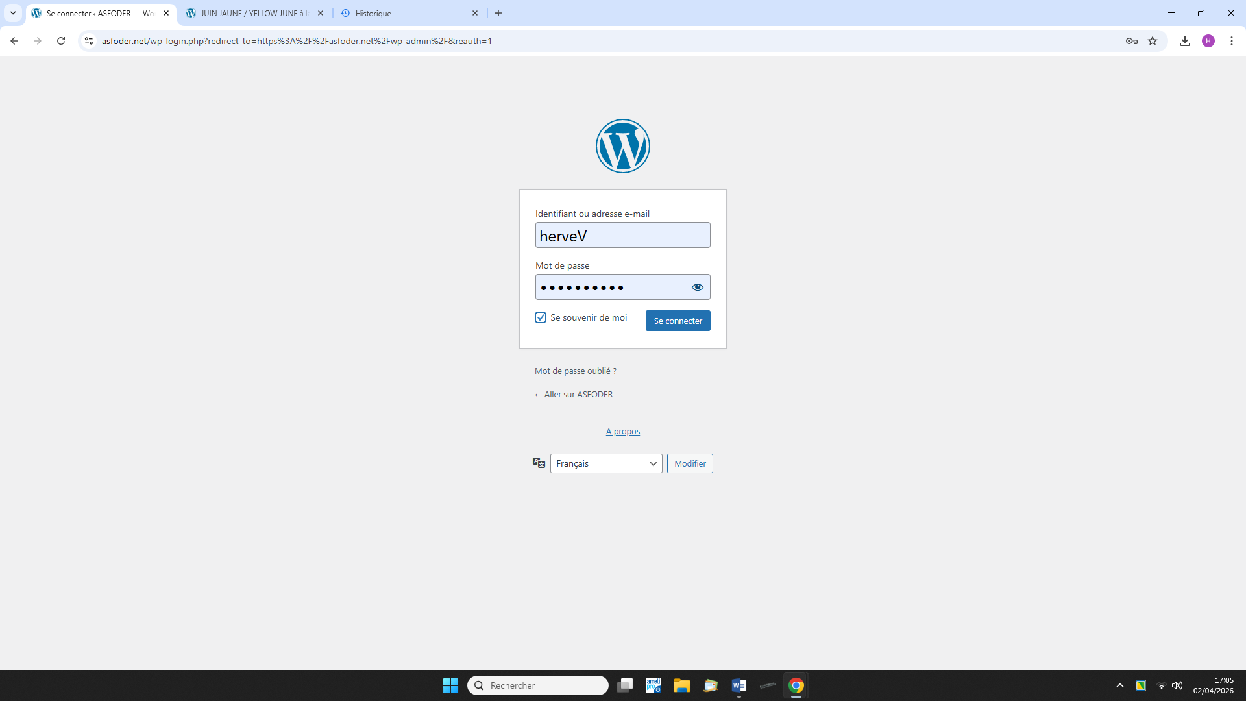1246x701 pixels.
Task: Open the Français language dropdown
Action: [605, 463]
